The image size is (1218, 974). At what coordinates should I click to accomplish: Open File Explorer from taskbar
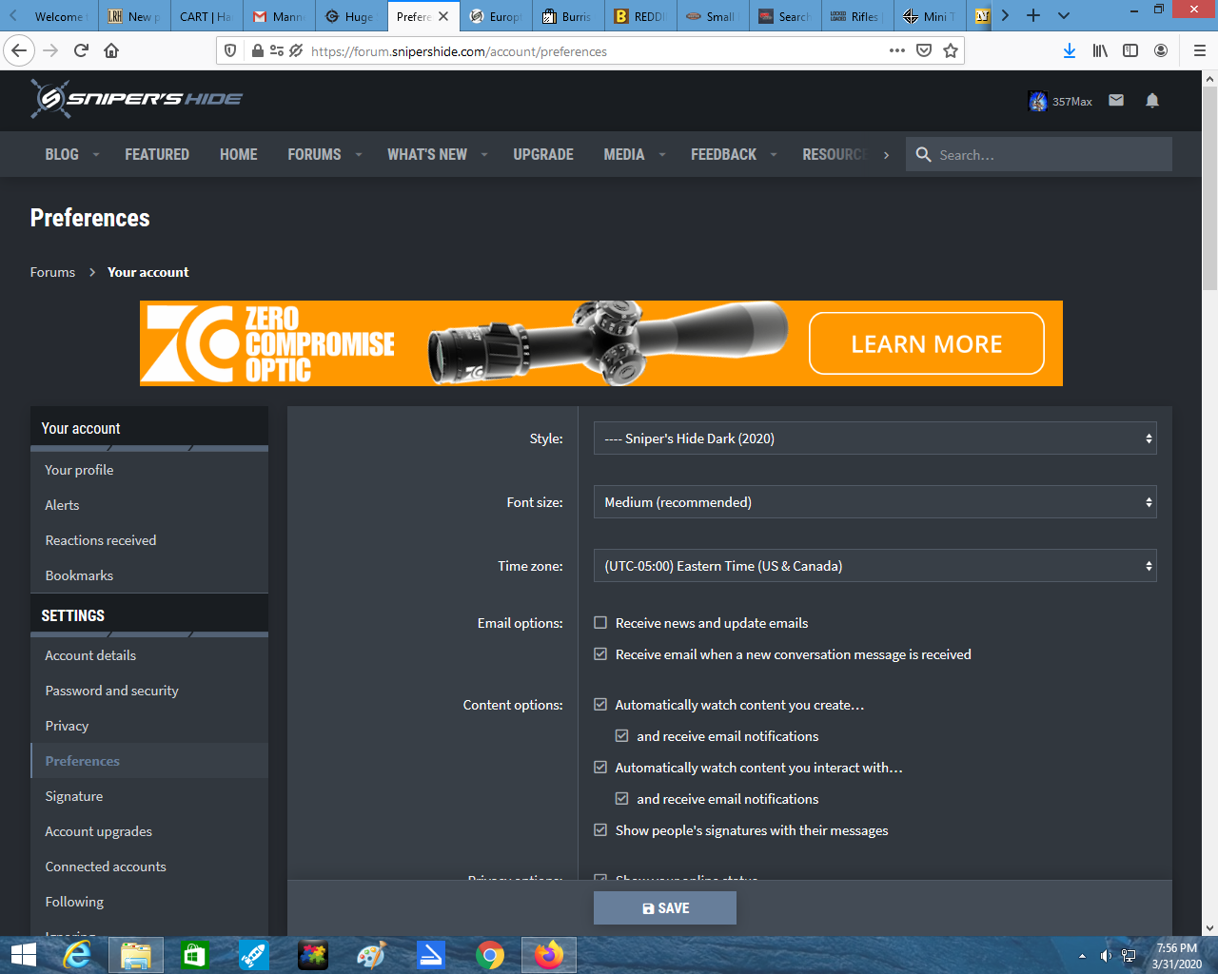[136, 955]
